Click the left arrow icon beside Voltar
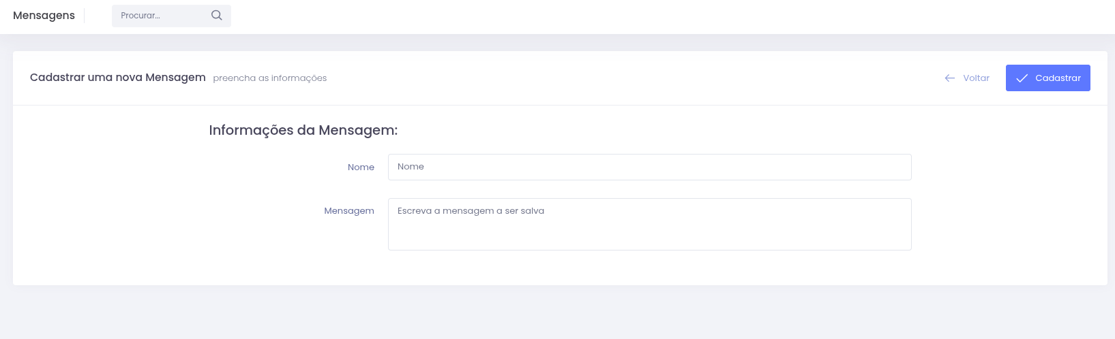The image size is (1115, 339). [949, 78]
